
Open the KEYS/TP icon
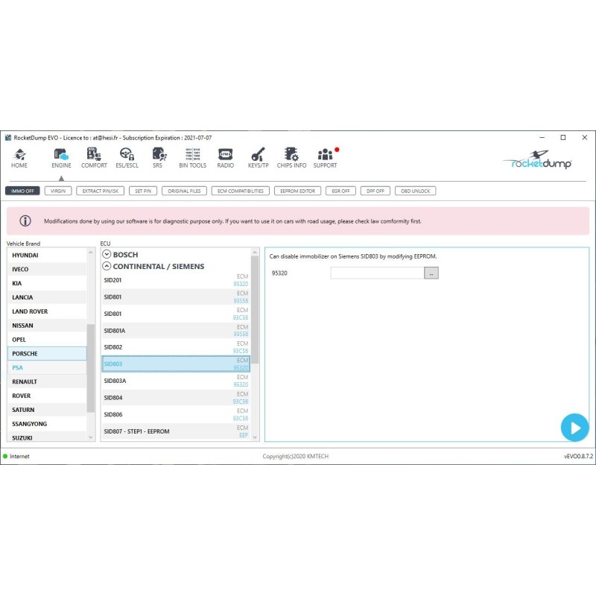pyautogui.click(x=259, y=155)
